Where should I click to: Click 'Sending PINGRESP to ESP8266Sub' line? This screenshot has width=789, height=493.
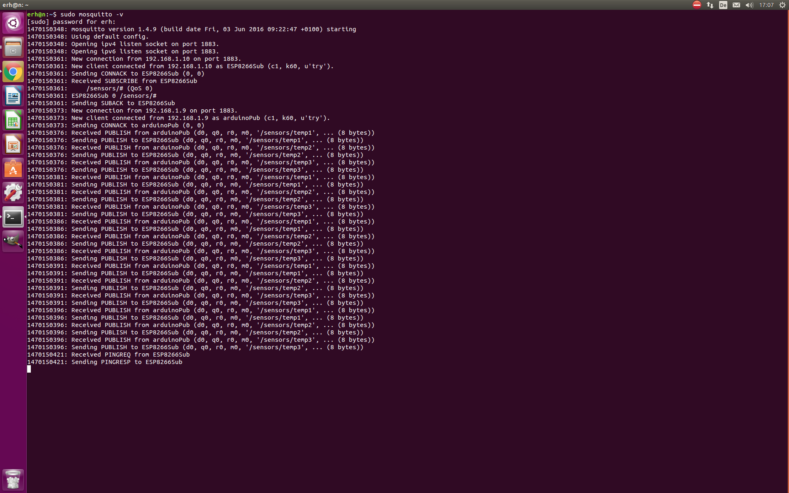point(105,362)
